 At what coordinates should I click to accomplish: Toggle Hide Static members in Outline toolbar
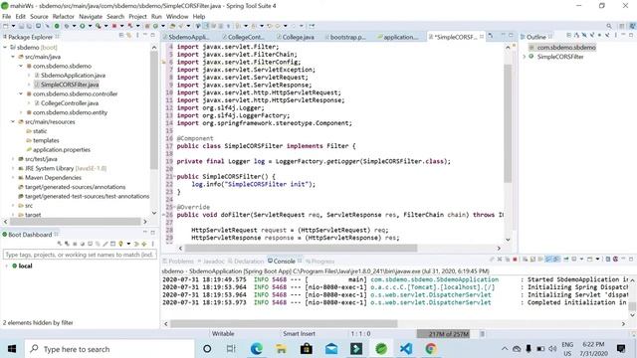click(592, 36)
